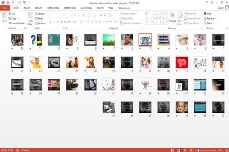Click Slide Sorter view icon in status bar
This screenshot has width=229, height=152.
(x=179, y=150)
